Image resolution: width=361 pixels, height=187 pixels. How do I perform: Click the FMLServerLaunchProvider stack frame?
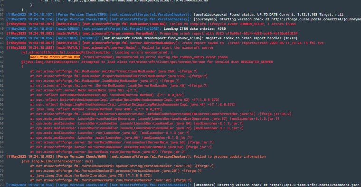point(161,114)
